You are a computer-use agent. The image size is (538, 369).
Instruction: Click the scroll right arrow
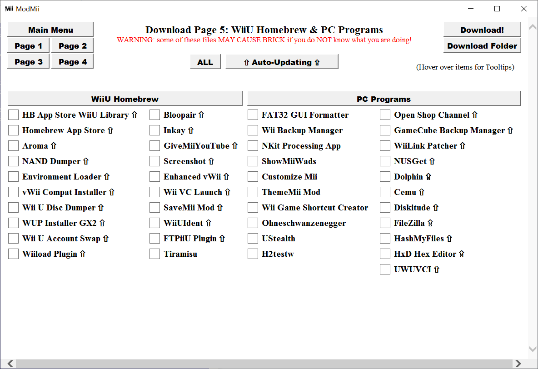(518, 364)
